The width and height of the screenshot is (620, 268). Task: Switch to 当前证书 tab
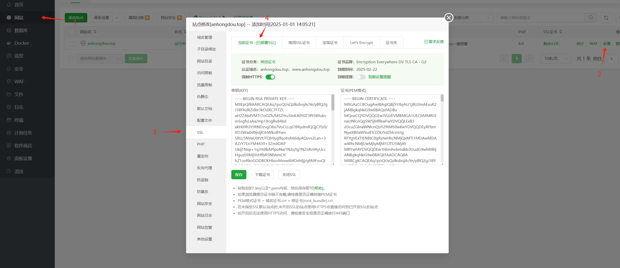tap(257, 43)
